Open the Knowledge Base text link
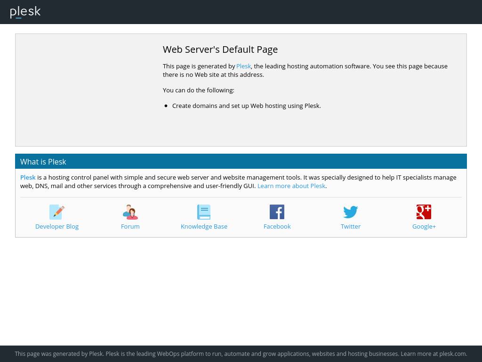The image size is (482, 362). point(204,227)
